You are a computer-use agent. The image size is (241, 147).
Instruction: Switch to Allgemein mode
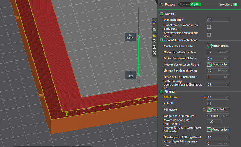pyautogui.click(x=184, y=5)
